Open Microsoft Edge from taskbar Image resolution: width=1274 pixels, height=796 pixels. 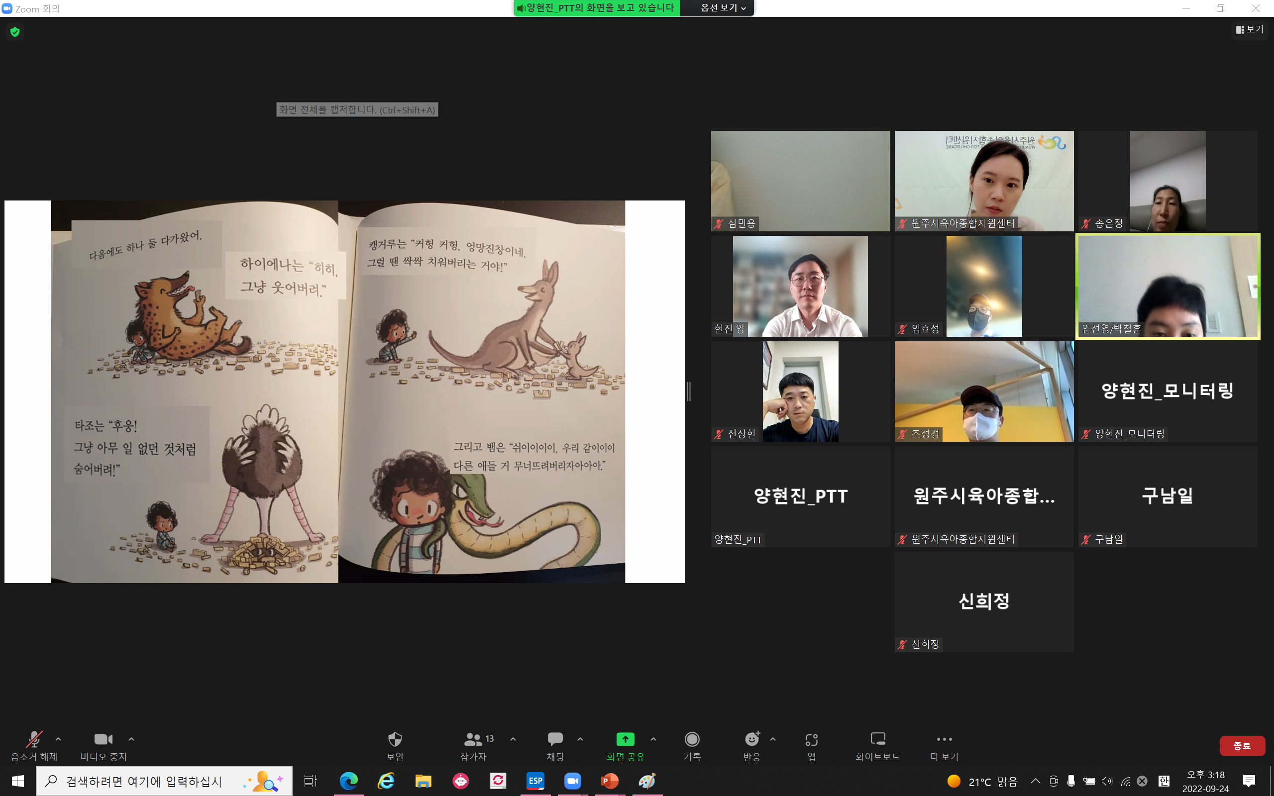348,781
